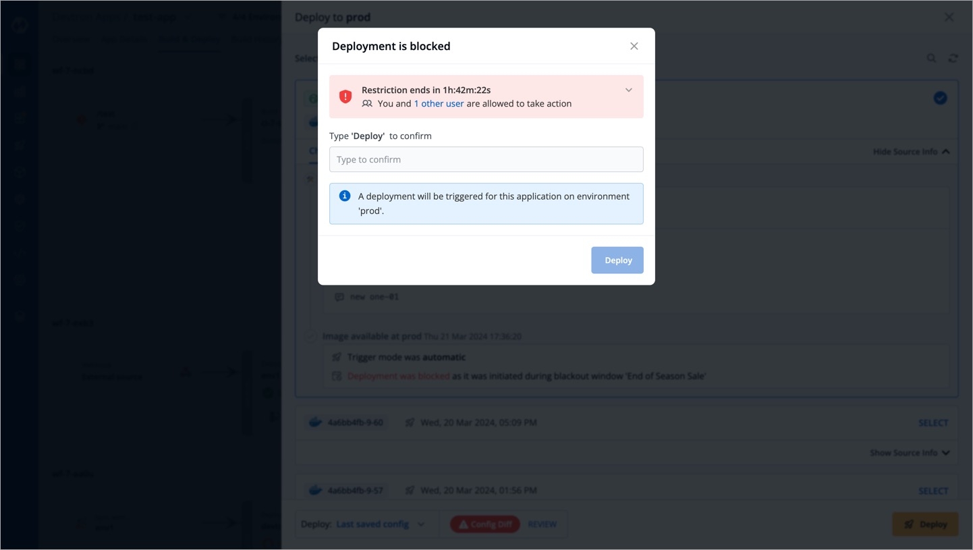Click the red shield warning icon
This screenshot has height=550, width=973.
[x=345, y=97]
